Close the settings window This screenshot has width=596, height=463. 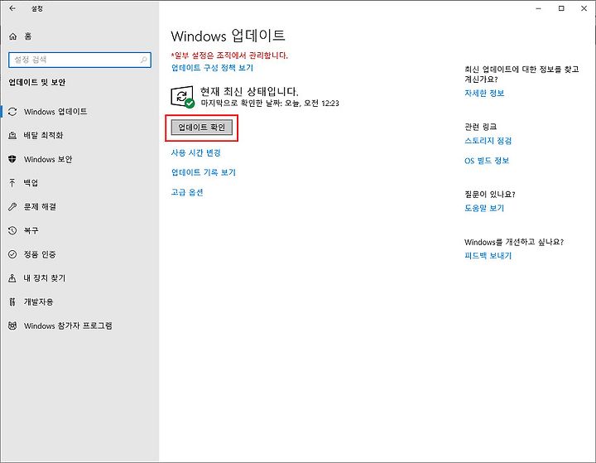[x=584, y=8]
